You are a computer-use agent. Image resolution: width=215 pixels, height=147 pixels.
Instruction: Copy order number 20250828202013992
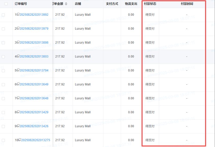(18, 14)
